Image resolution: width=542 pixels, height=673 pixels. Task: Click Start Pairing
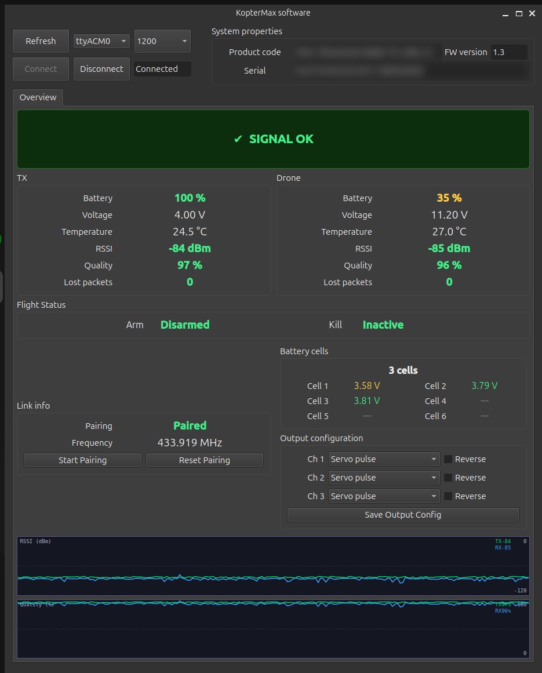83,460
